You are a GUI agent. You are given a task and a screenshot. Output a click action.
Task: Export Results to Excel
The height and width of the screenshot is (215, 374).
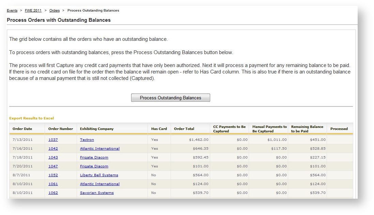[32, 118]
